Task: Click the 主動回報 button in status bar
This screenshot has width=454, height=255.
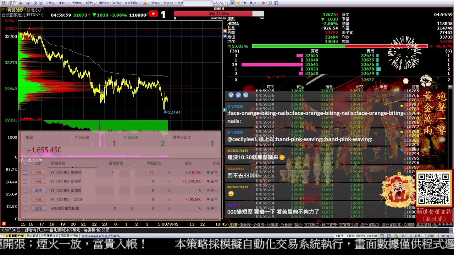Action: click(372, 236)
